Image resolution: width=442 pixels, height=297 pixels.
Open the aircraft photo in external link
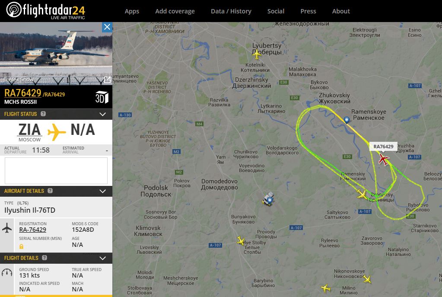108,80
